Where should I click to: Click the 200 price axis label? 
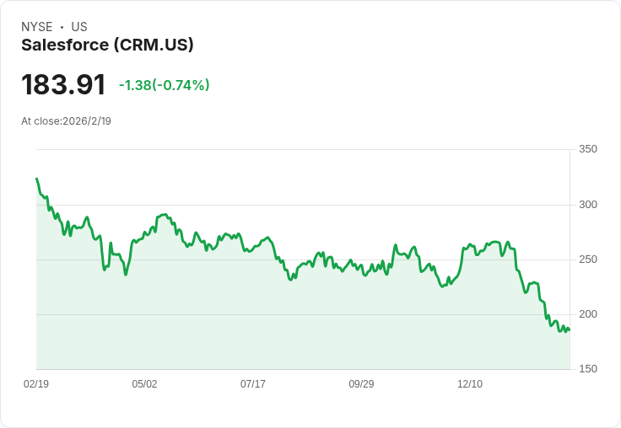tap(588, 314)
